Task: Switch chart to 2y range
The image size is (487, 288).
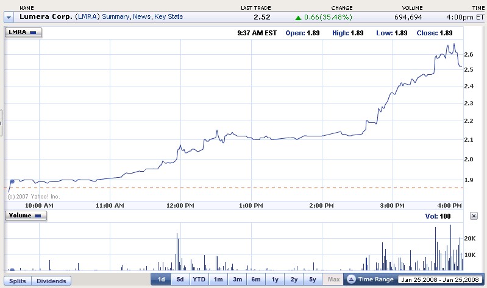Action: (294, 279)
